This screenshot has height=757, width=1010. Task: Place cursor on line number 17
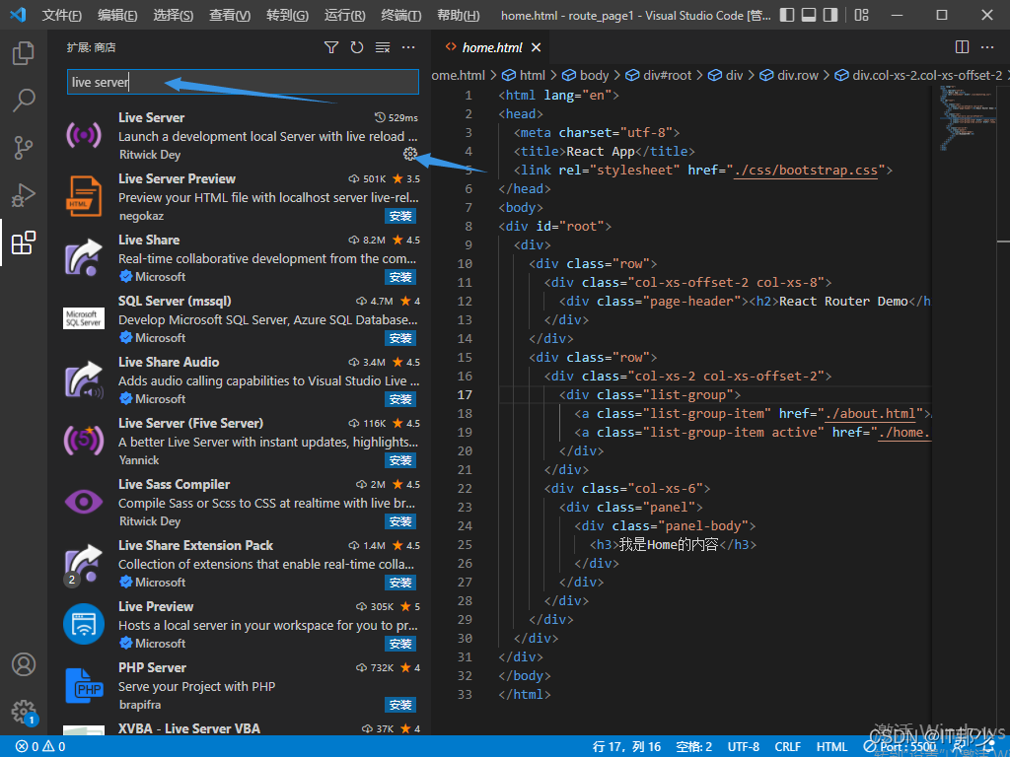[x=465, y=394]
